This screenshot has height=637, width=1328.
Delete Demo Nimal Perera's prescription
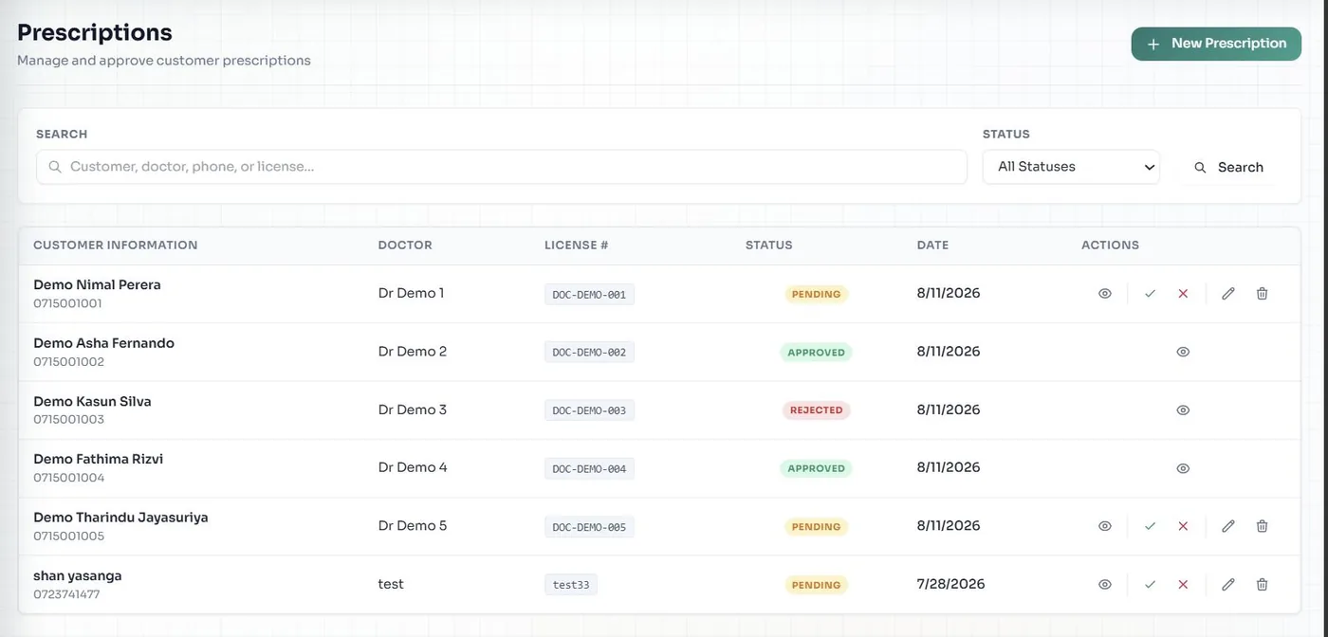tap(1262, 294)
